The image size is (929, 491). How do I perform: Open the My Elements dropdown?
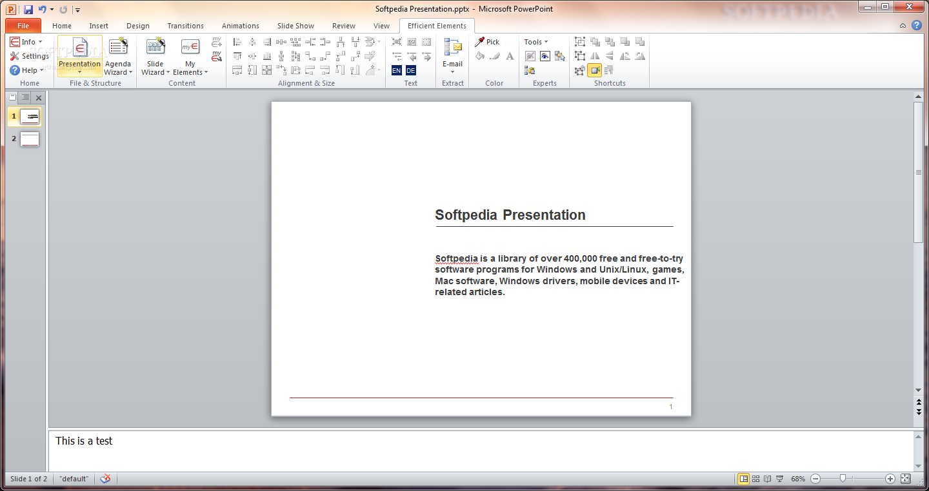(x=190, y=68)
